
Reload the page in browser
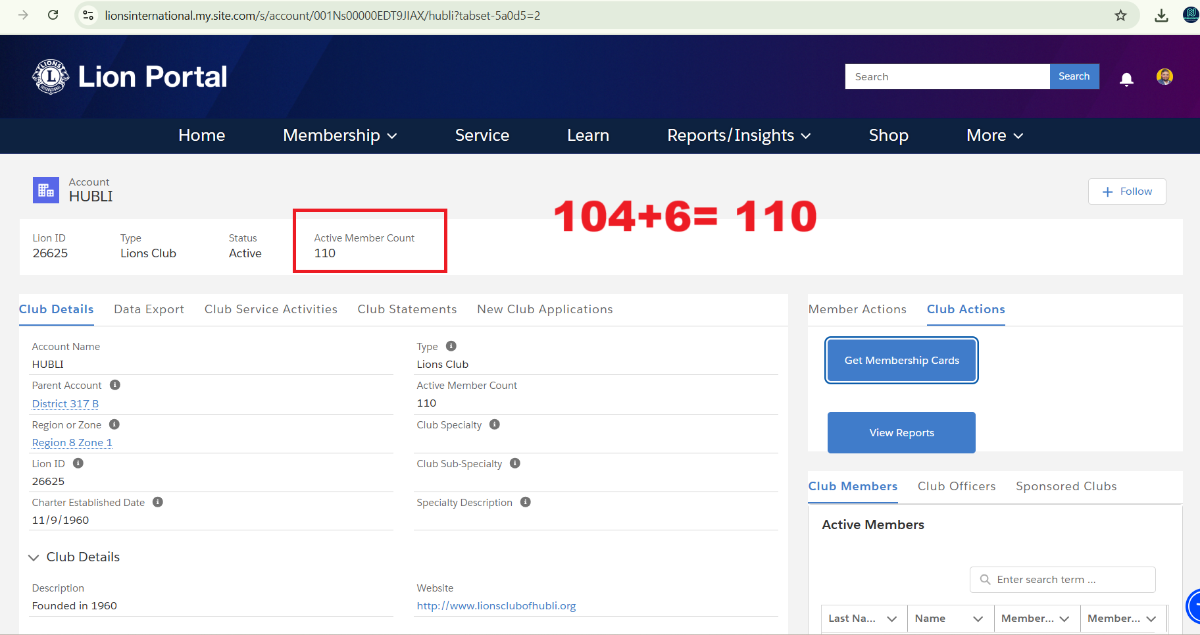[x=53, y=15]
